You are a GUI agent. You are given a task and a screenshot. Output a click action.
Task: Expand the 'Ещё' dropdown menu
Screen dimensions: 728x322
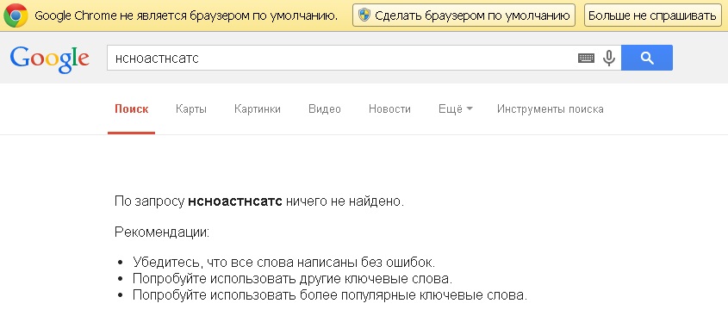[456, 109]
